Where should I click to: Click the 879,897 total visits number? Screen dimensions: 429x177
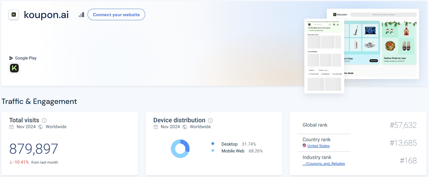[x=34, y=149]
